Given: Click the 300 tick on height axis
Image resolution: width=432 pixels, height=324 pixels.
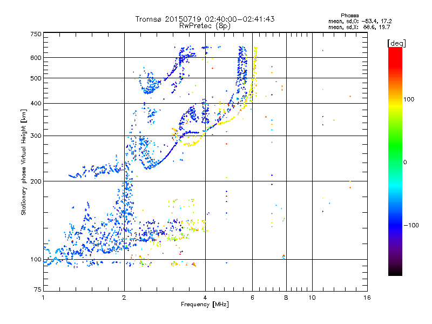Looking at the screenshot, I should click(x=36, y=136).
